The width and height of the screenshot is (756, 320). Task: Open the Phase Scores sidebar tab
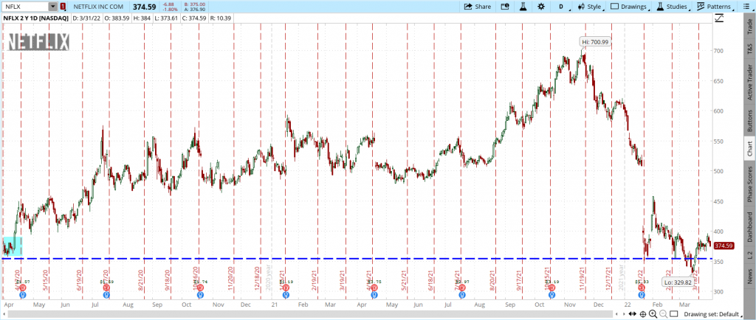(x=750, y=184)
